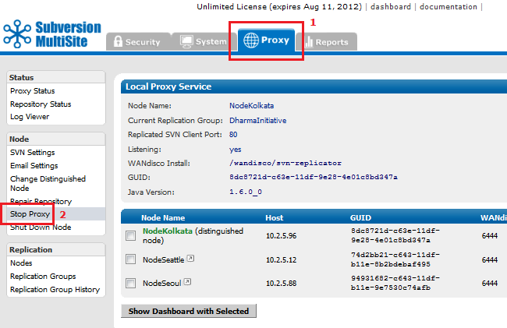
Task: Click the monitor icon on System tab
Action: click(186, 41)
